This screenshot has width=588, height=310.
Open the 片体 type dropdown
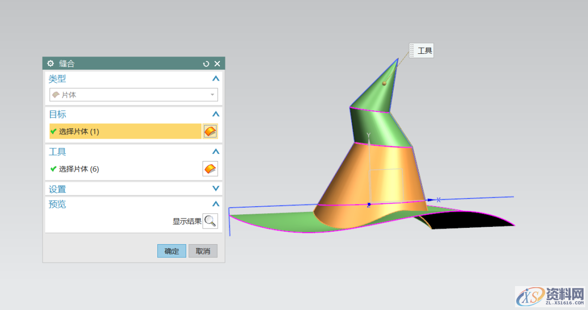coord(133,95)
